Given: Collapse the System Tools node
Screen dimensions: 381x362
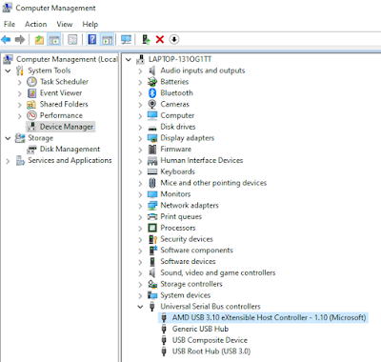Looking at the screenshot, I should (x=8, y=70).
